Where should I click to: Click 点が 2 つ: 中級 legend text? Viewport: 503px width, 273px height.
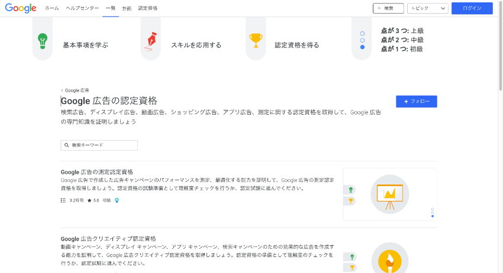(x=402, y=40)
